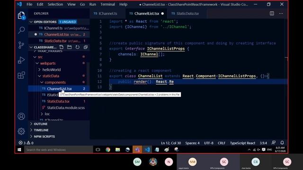303x170 pixels.
Task: Click the Windows Start button
Action: point(19,150)
